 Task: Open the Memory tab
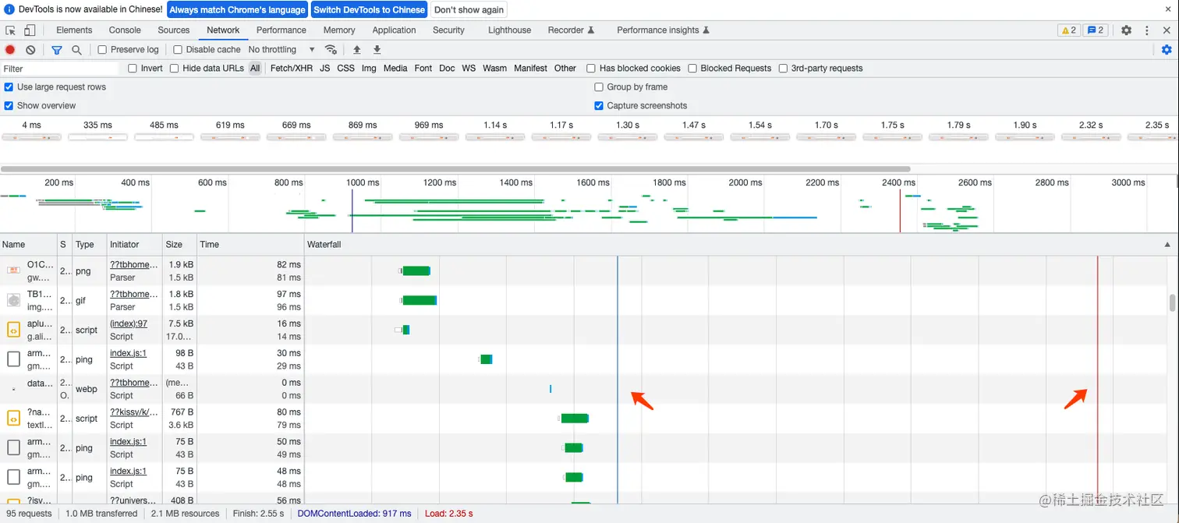tap(339, 30)
